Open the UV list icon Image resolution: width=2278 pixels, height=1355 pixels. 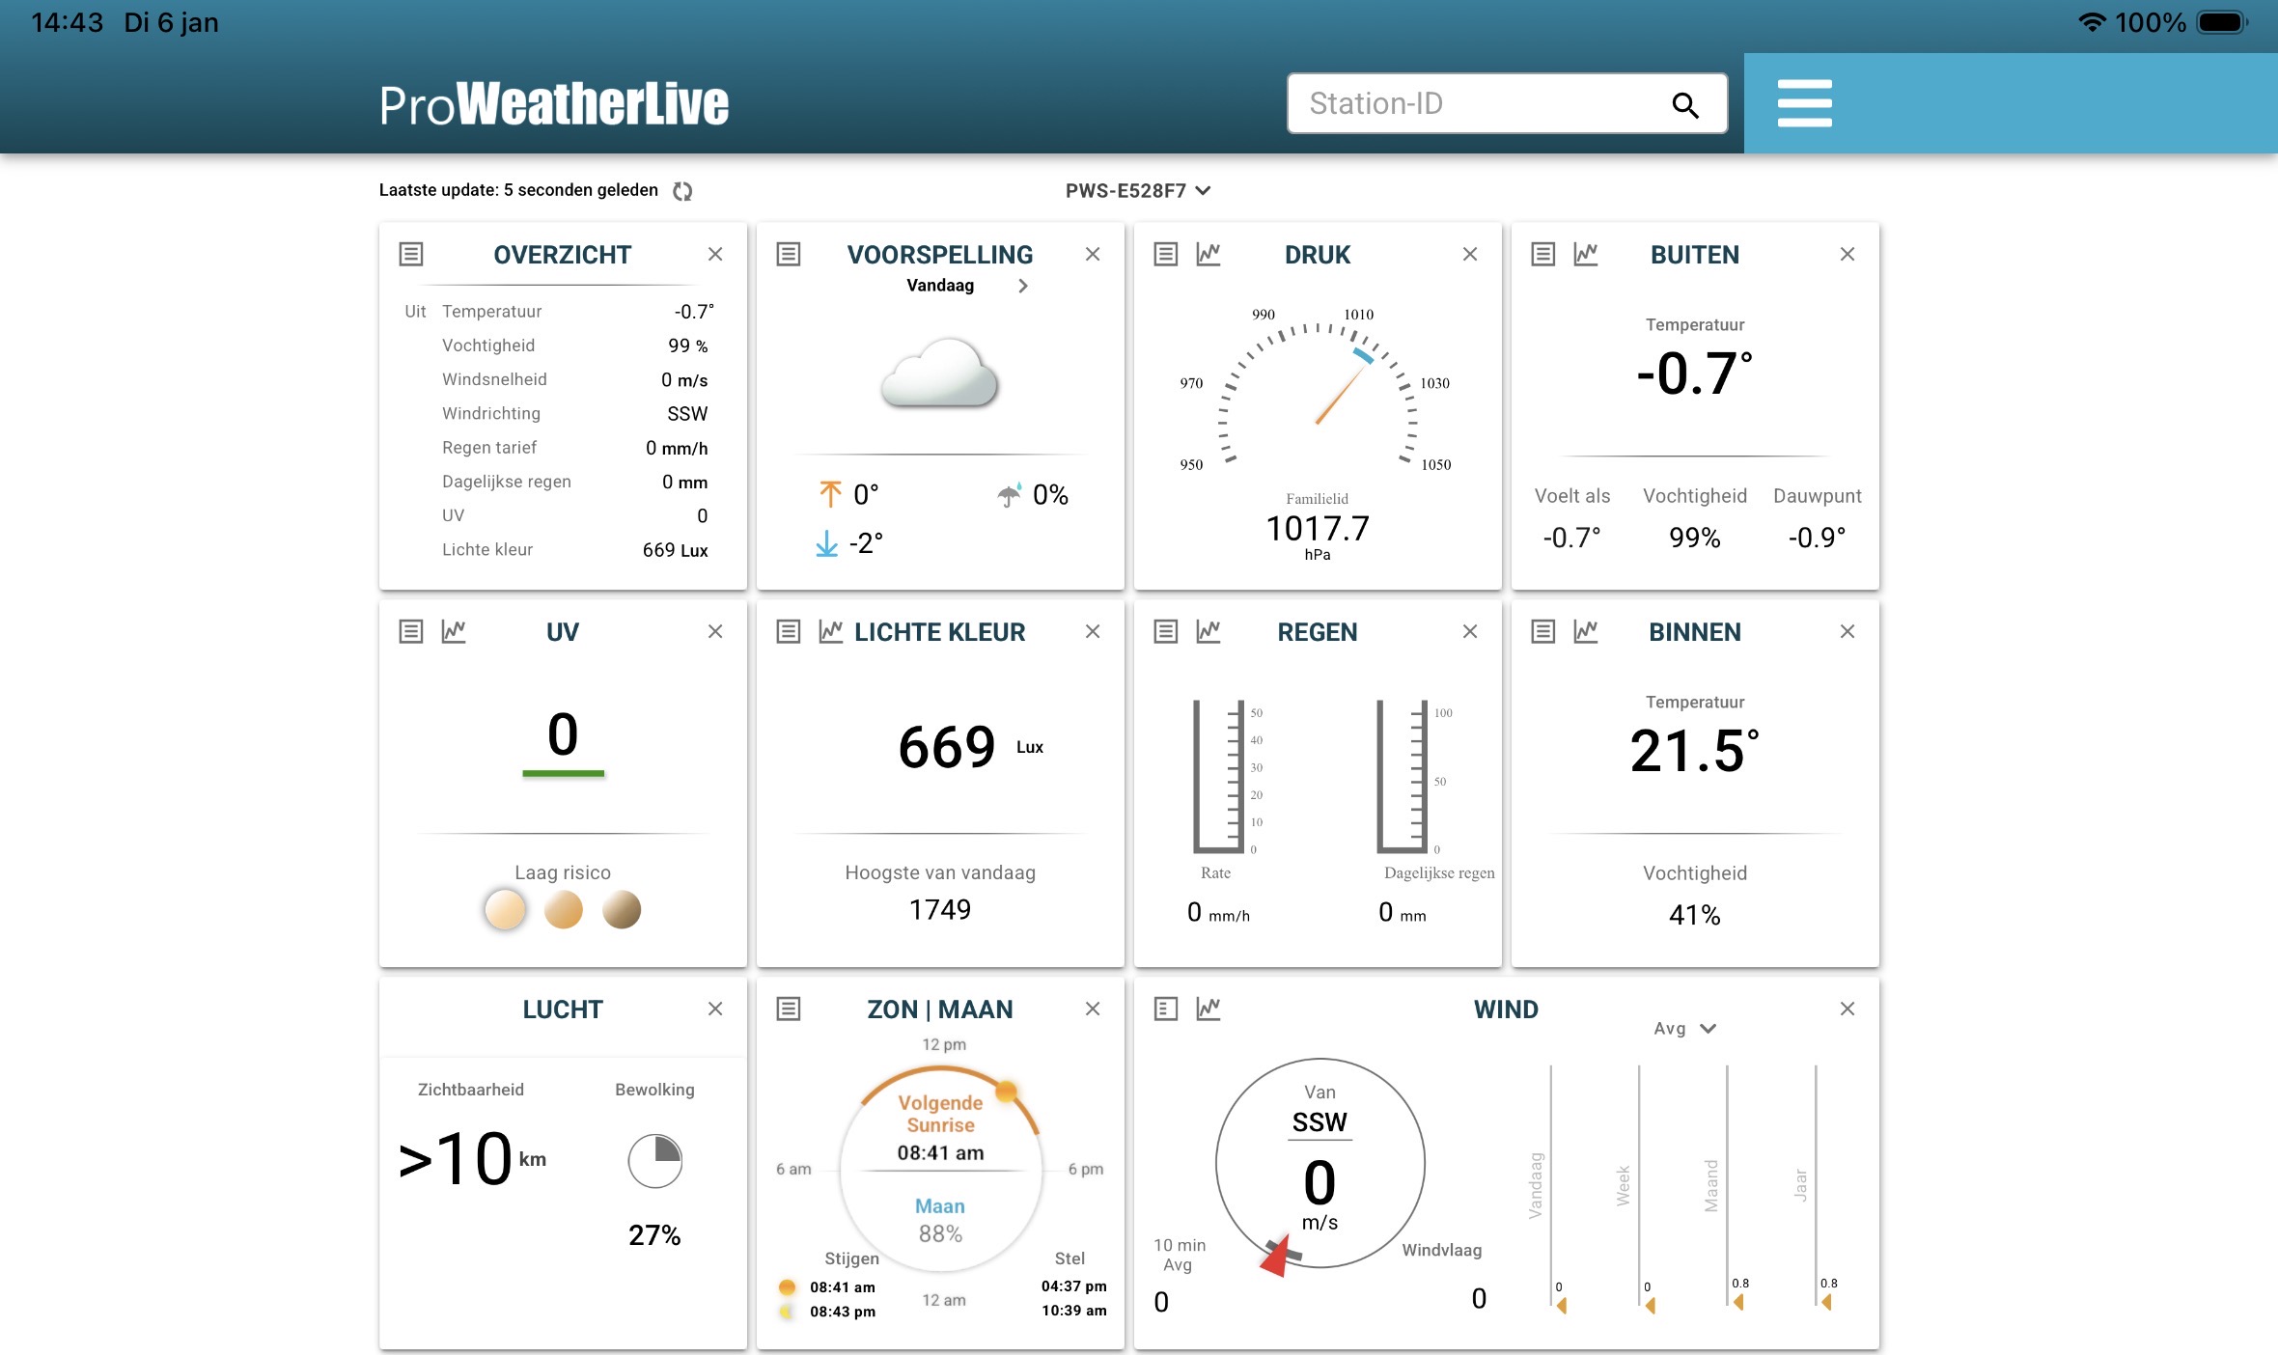[411, 631]
